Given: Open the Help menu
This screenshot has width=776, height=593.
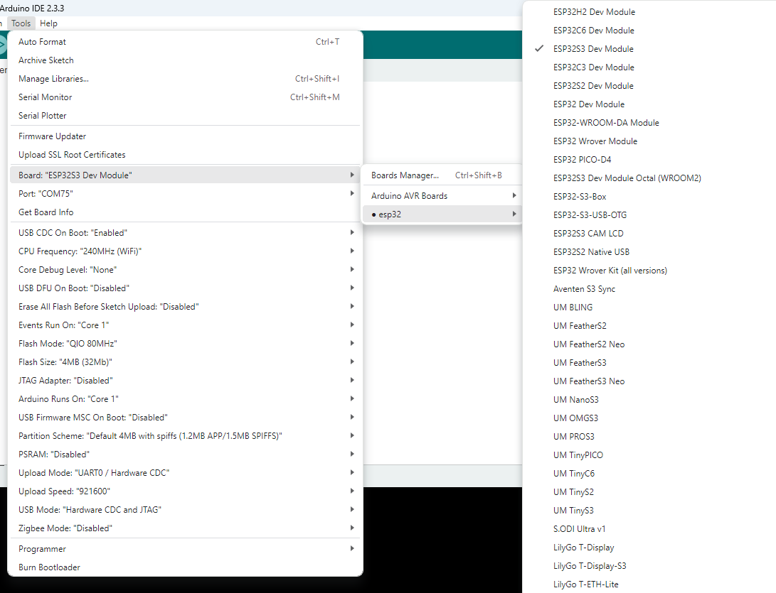Looking at the screenshot, I should pos(49,23).
